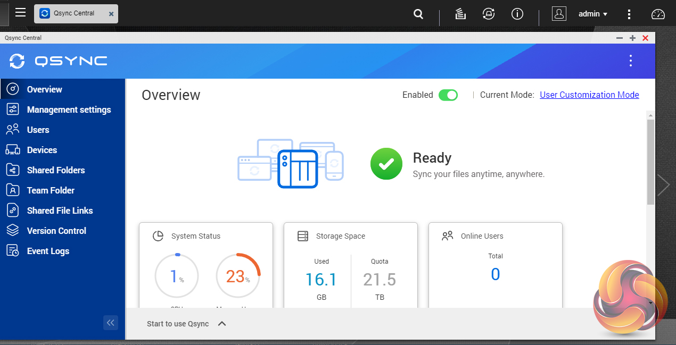Open the dashboard gauge icon

[658, 14]
